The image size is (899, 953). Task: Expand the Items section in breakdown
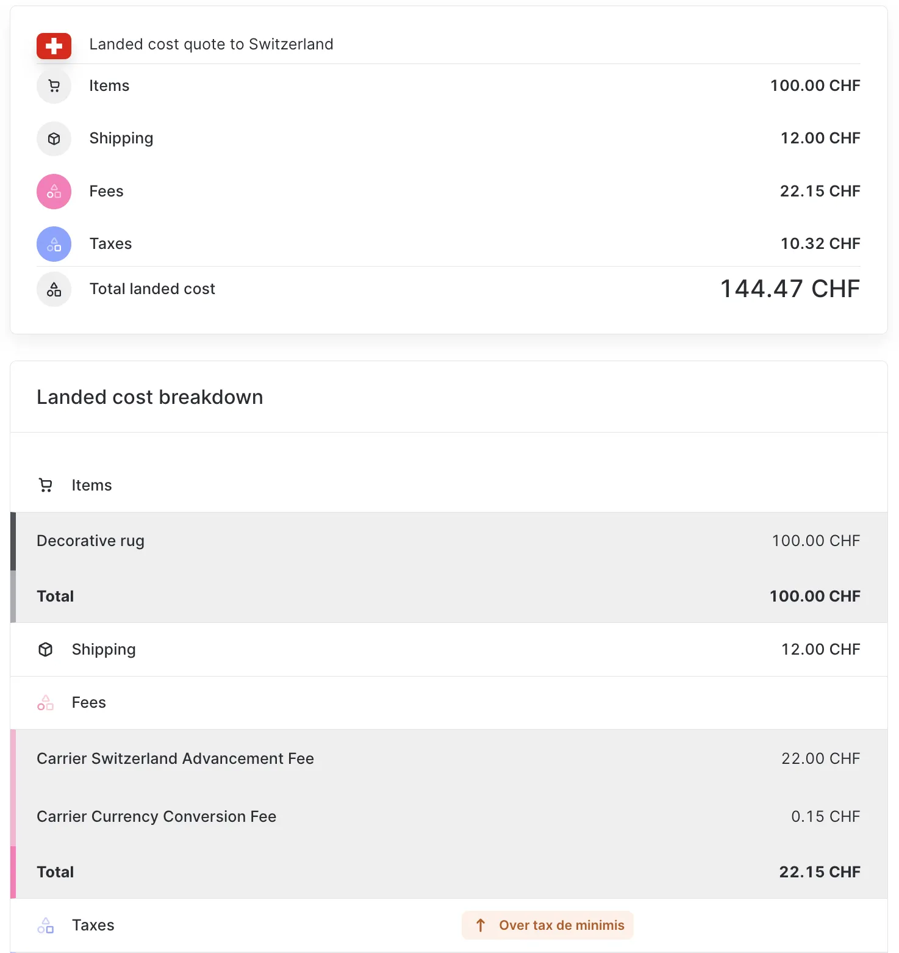92,485
